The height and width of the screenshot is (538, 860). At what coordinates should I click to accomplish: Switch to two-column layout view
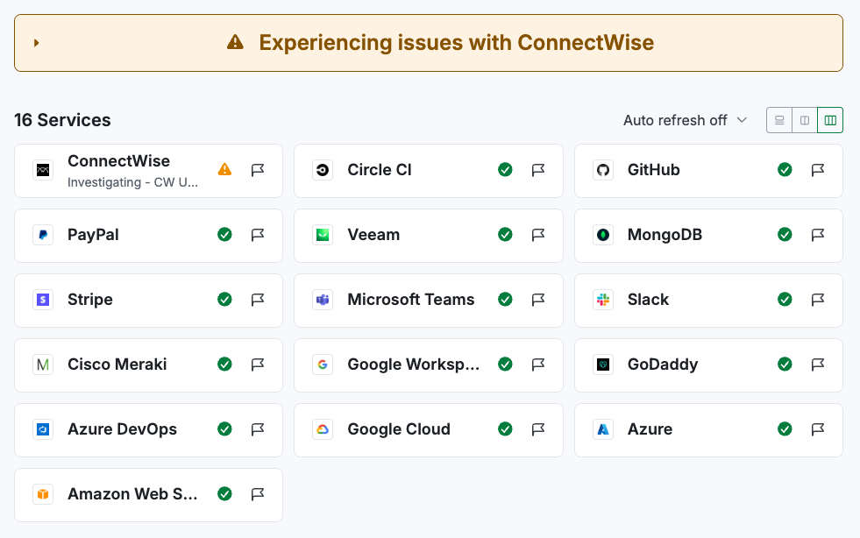pos(805,120)
